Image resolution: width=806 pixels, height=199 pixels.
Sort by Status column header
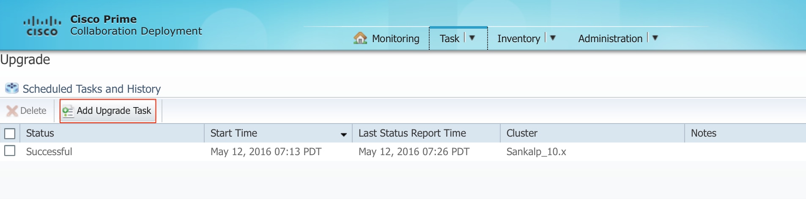pos(112,133)
